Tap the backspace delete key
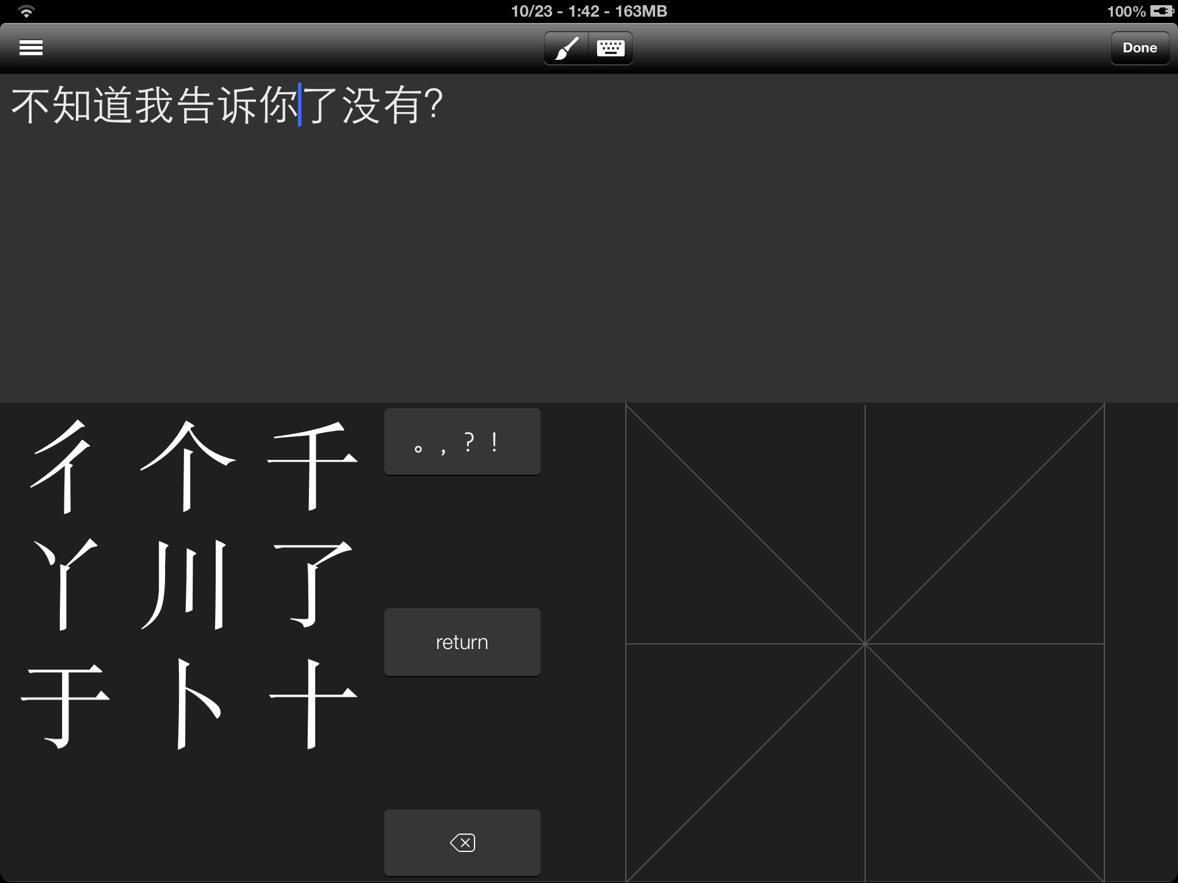 (462, 843)
